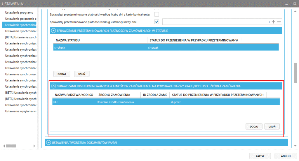Enable check by days from contractor card
Screen dimensions: 299x161
pos(157,14)
